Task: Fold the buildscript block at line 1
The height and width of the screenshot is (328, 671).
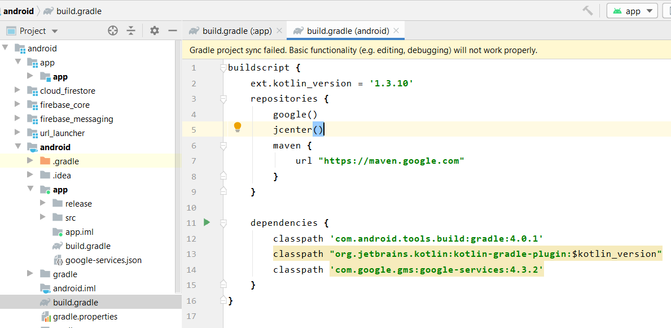Action: pyautogui.click(x=222, y=67)
